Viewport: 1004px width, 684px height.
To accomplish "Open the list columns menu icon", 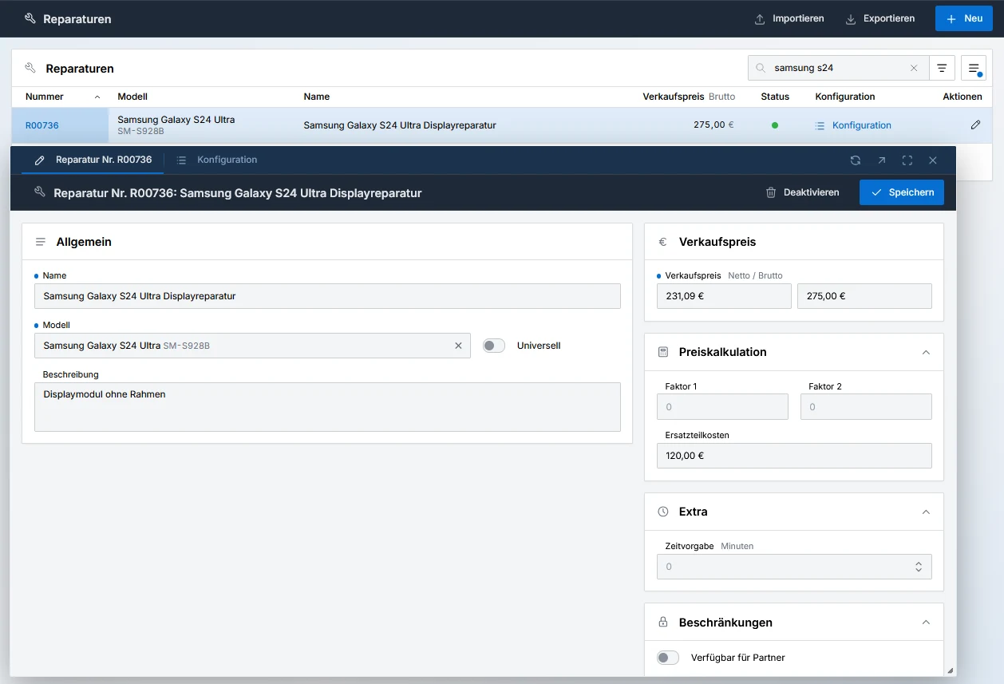I will 974,68.
